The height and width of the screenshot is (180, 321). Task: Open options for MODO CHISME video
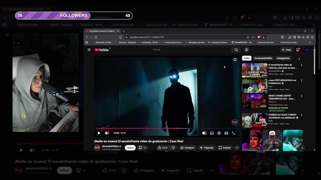[x=301, y=96]
